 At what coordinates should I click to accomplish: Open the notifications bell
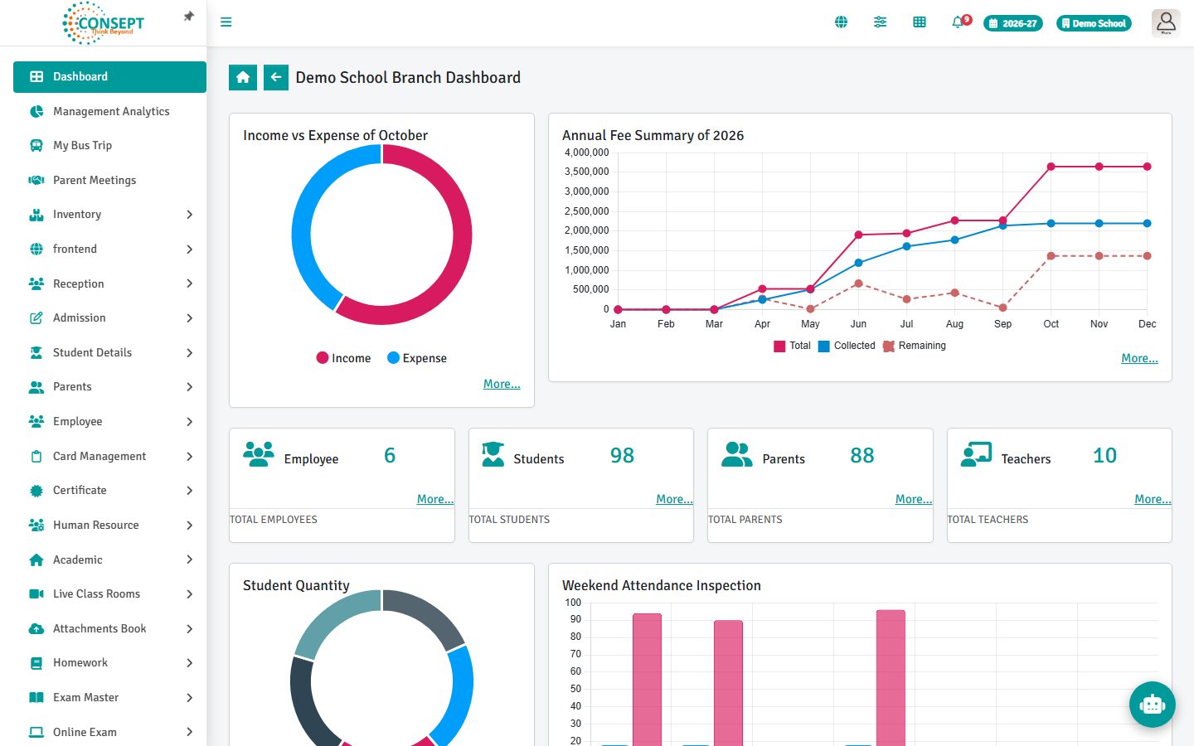pyautogui.click(x=959, y=22)
